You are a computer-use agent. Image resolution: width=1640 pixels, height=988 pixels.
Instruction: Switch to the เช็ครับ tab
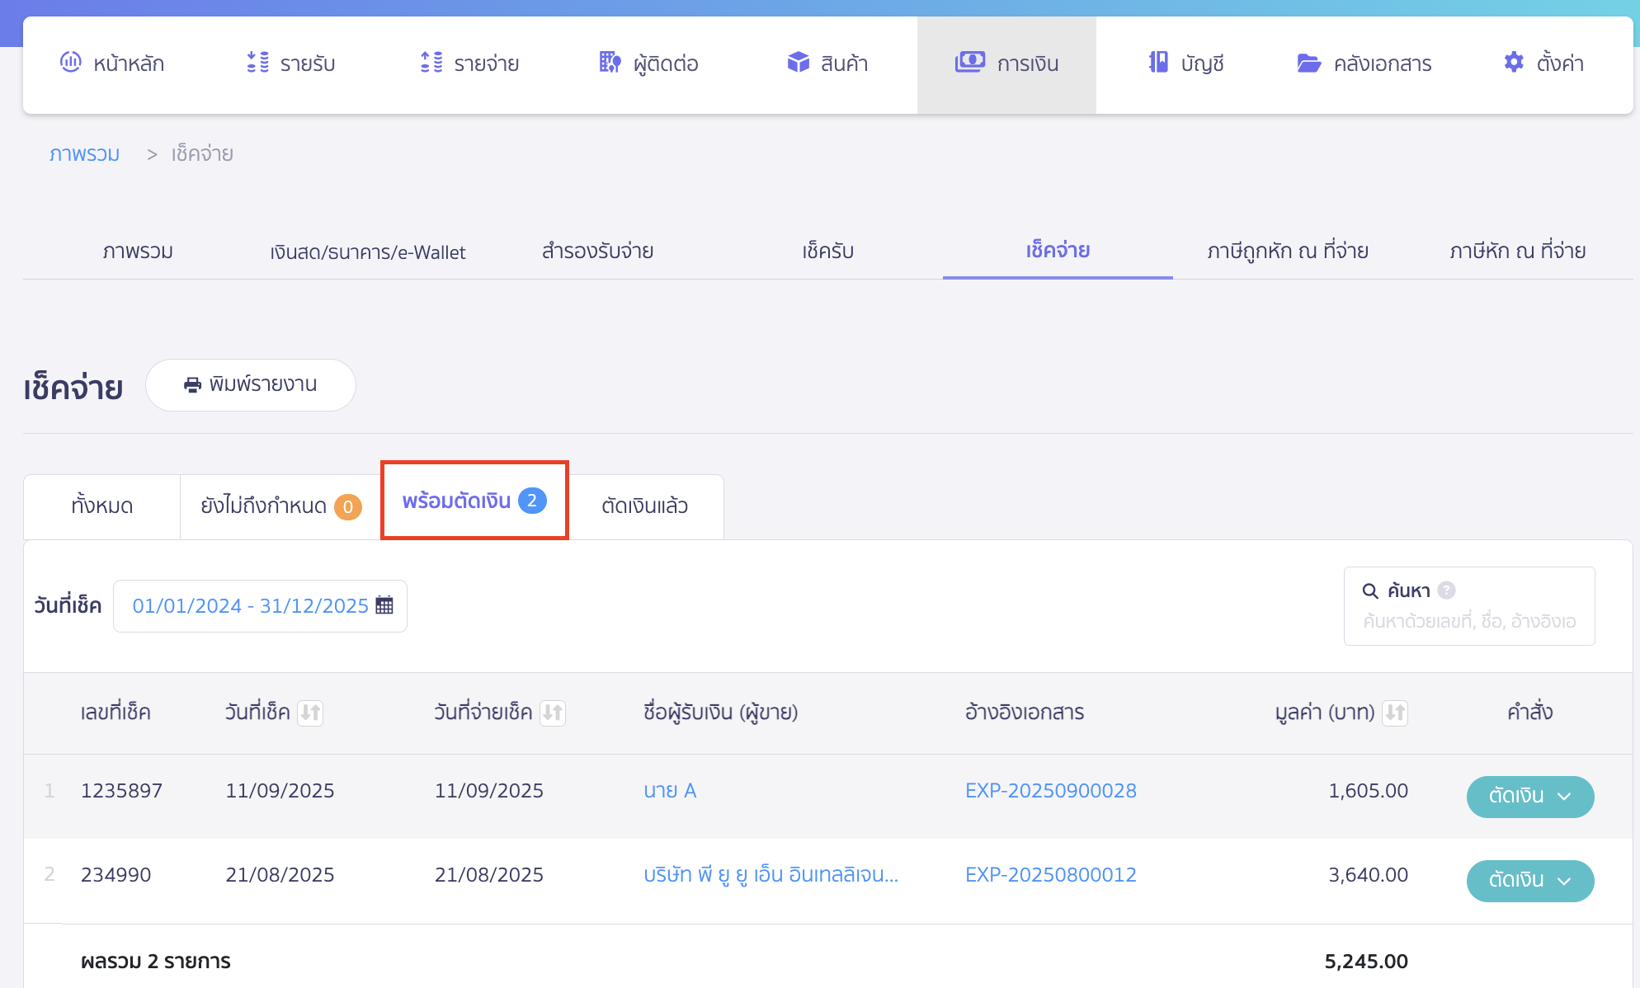(x=827, y=251)
